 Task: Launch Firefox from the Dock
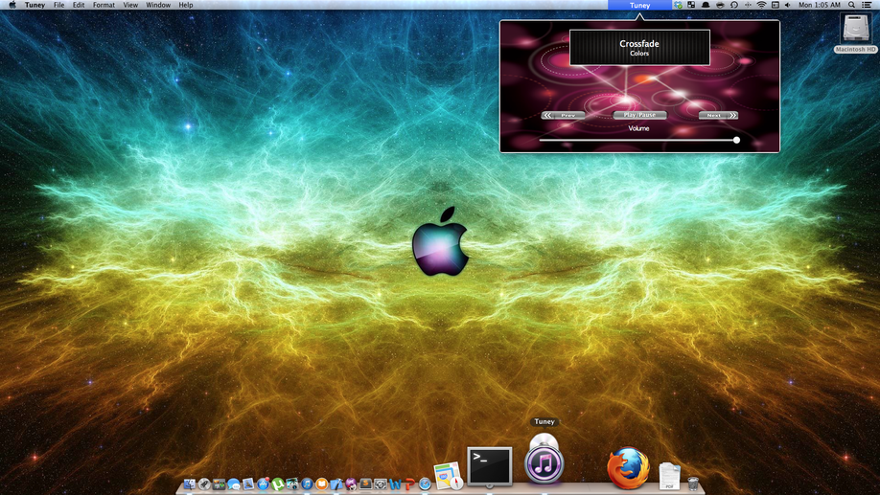click(x=628, y=468)
